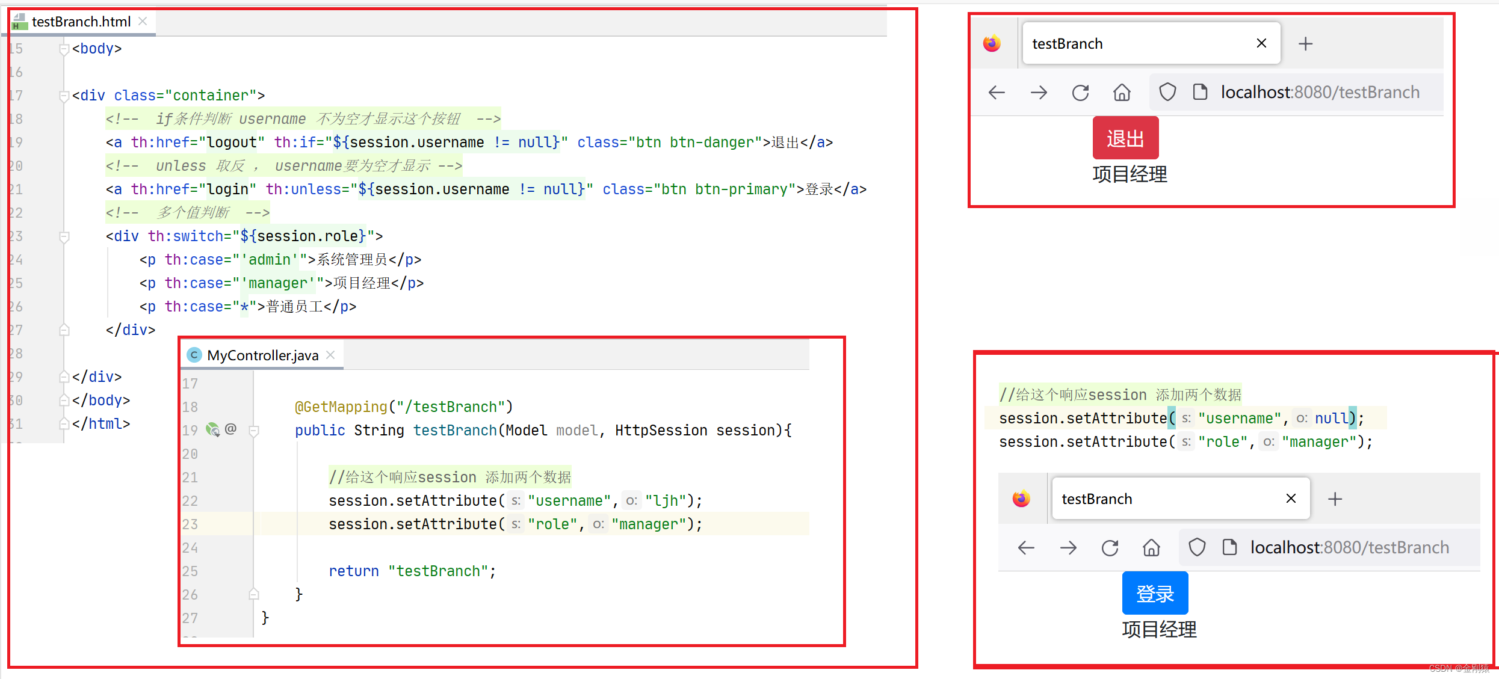
Task: Close the testBranch.html editor tab
Action: (143, 22)
